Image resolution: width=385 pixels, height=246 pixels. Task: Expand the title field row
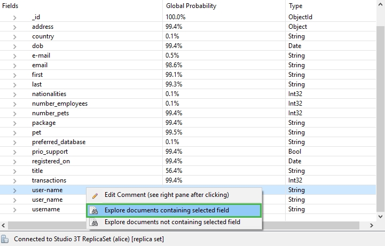tap(15, 171)
